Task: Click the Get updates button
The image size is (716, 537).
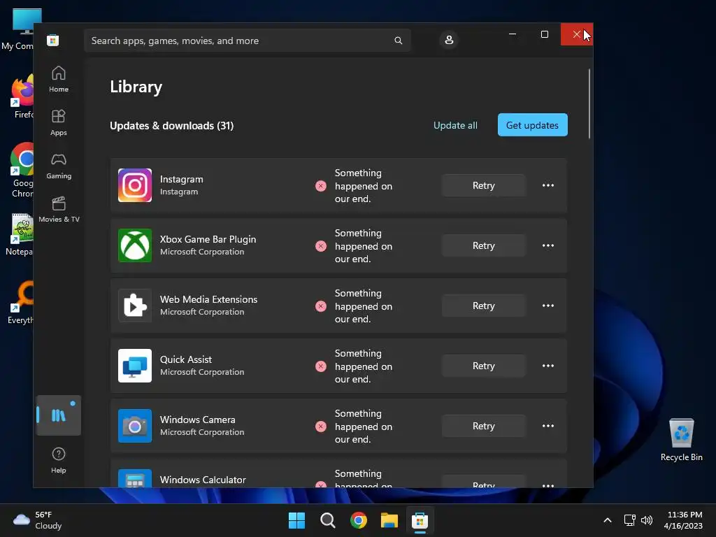Action: pyautogui.click(x=532, y=124)
